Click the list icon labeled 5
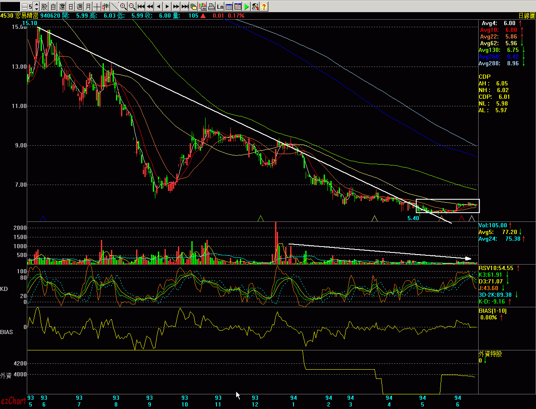Image resolution: width=536 pixels, height=409 pixels. click(x=27, y=7)
